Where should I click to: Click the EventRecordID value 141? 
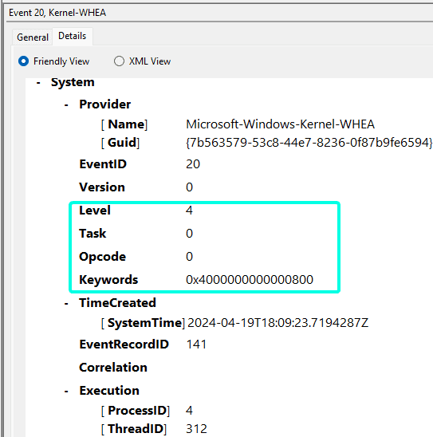[x=196, y=344]
